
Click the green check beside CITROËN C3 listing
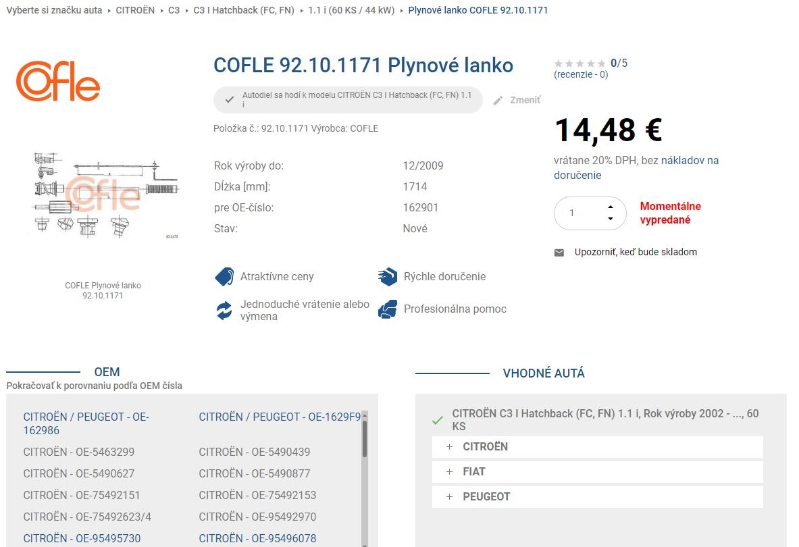click(x=438, y=419)
